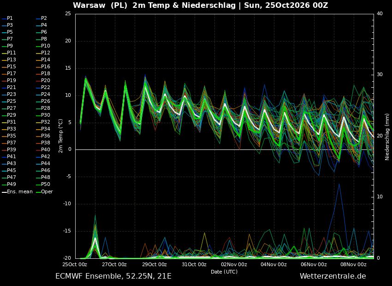Image resolution: width=392 pixels, height=286 pixels.
Task: Click the chart title "Warsaw (PL) 2m Temp & Niederschlag"
Action: (x=154, y=5)
